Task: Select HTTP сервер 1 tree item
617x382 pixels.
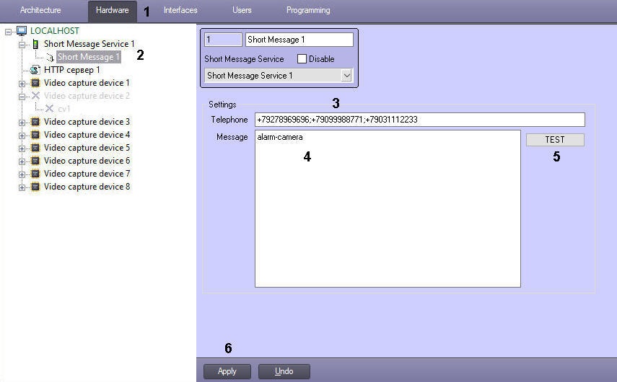Action: (71, 70)
